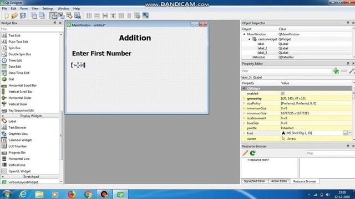Screen dimensions: 355x199
Task: Click the pencil Edit Resources icon
Action: 245,153
